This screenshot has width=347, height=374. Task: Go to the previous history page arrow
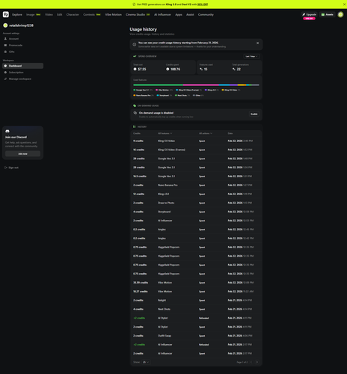pos(251,362)
